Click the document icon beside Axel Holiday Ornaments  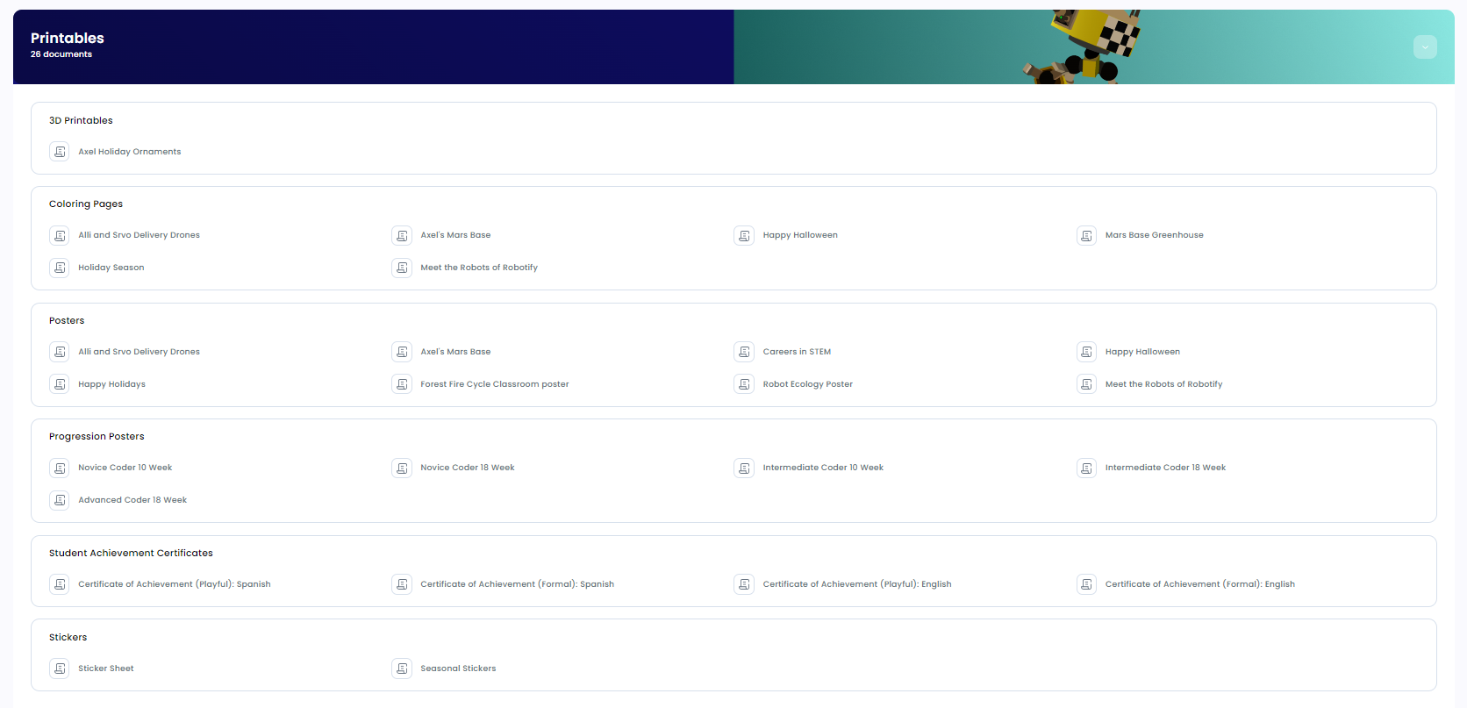60,152
